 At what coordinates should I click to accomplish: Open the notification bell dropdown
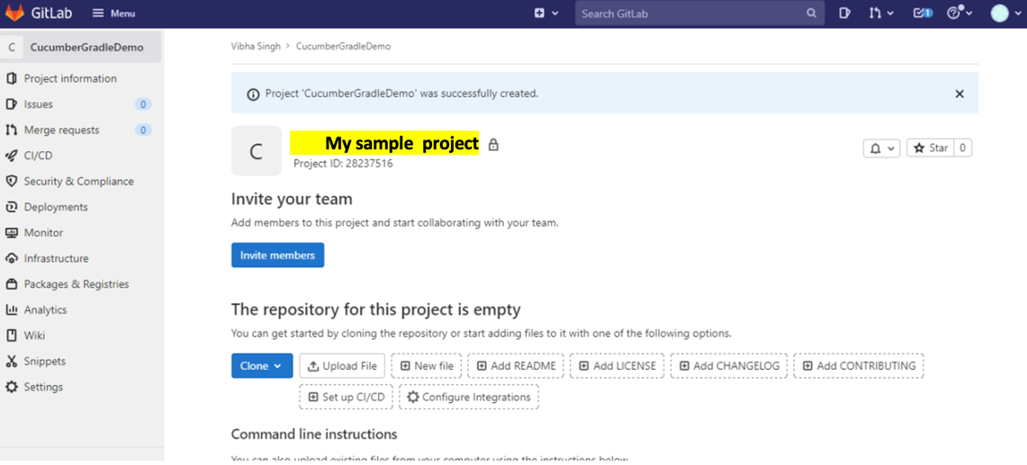pos(881,148)
